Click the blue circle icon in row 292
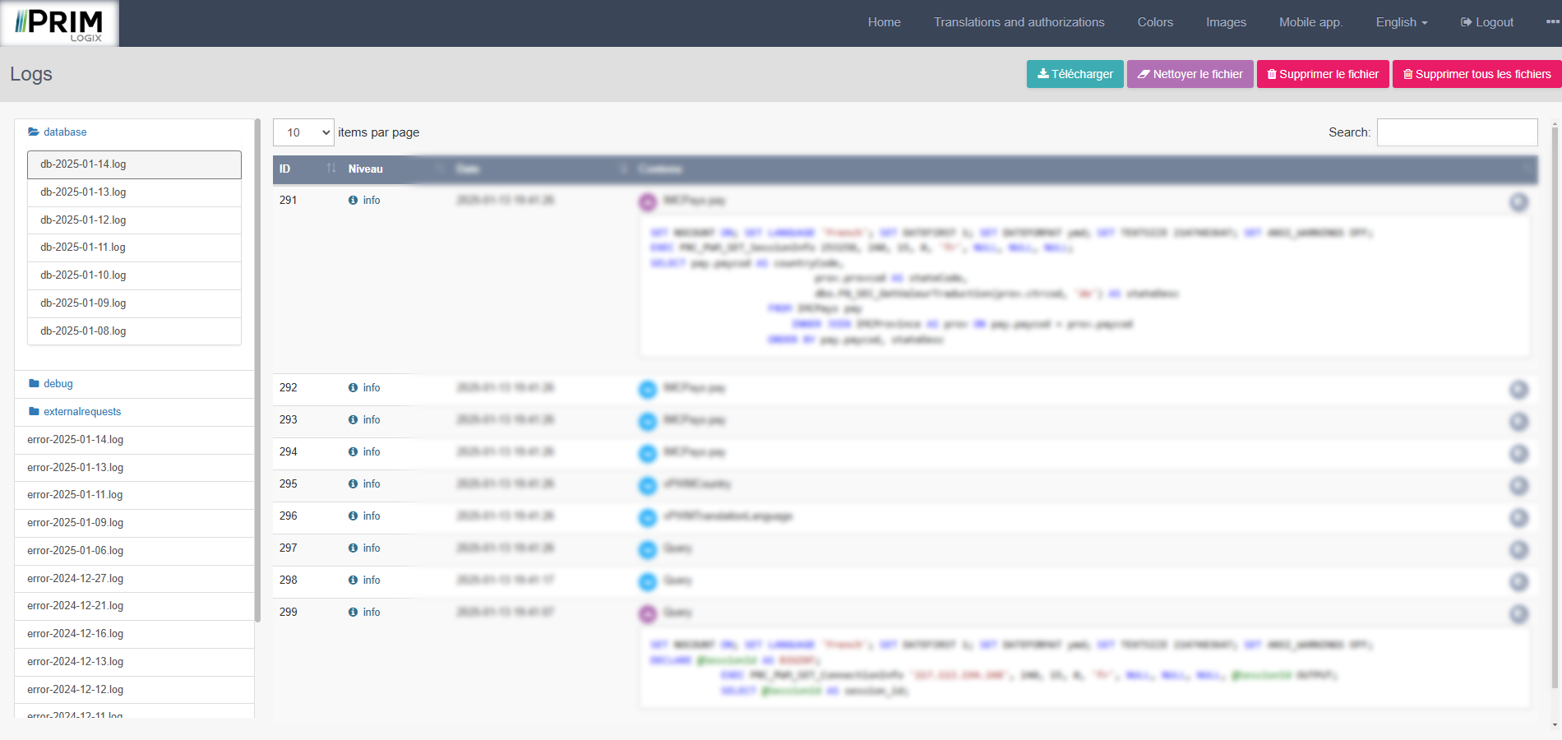Screen dimensions: 1562x740 pos(648,389)
